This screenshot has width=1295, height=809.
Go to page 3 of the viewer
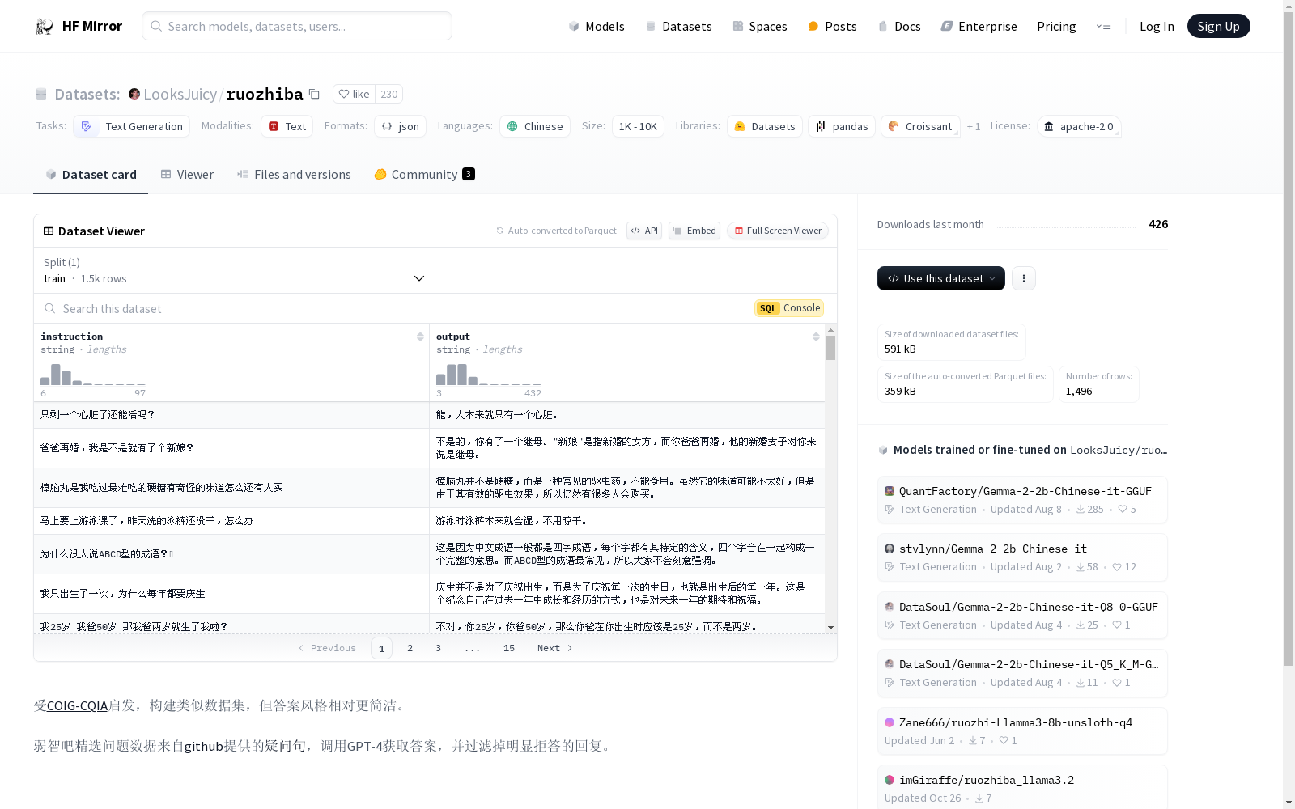coord(439,648)
